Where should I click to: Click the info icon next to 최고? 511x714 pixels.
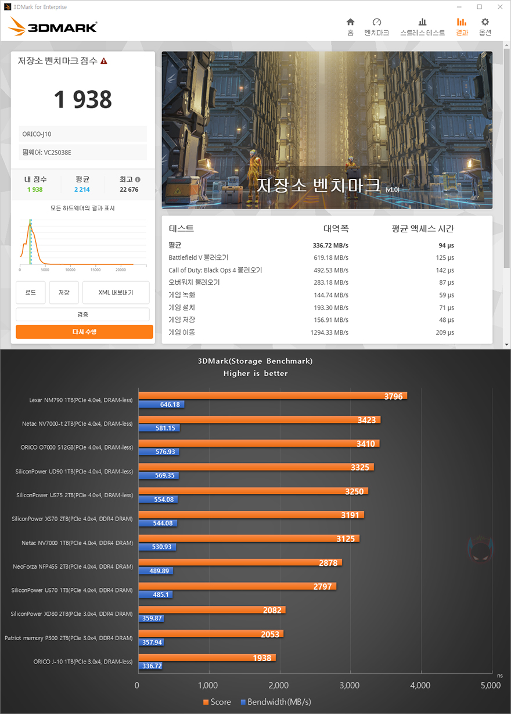[x=138, y=180]
